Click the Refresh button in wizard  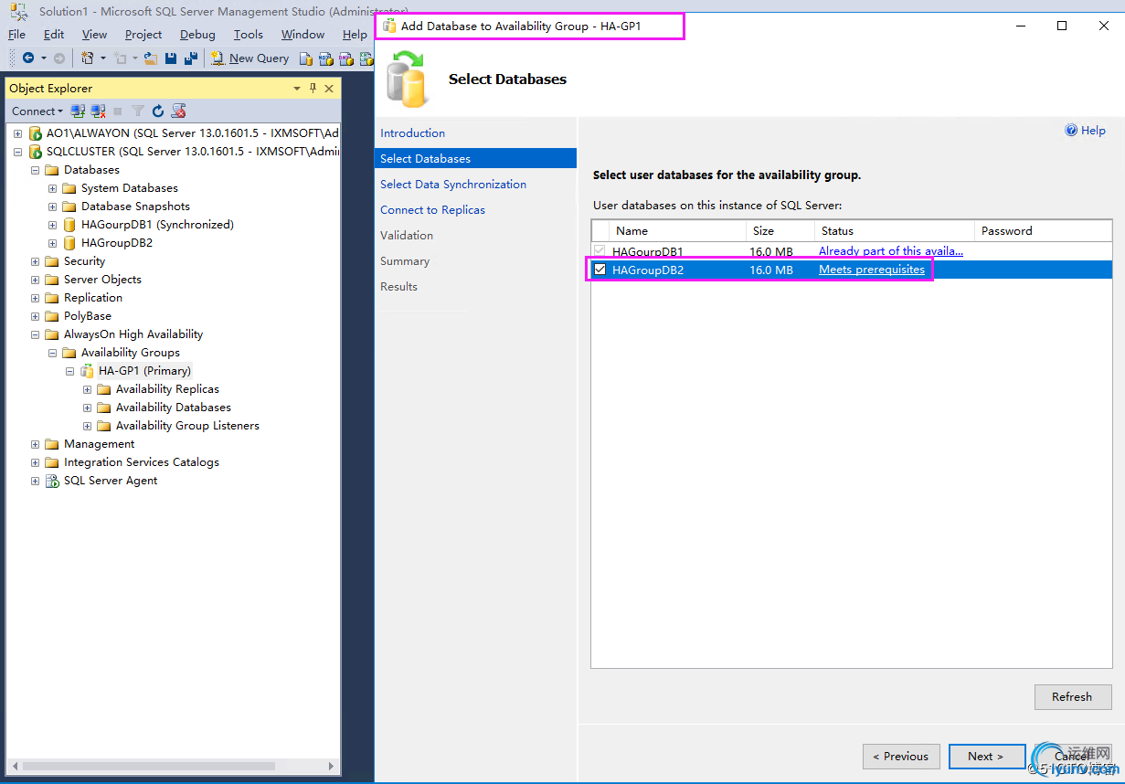tap(1073, 696)
